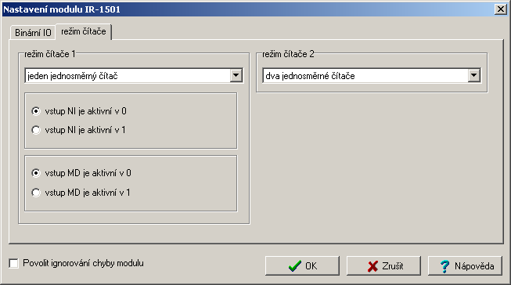Viewport: 511px width, 285px height.
Task: Click the red X icon on Zrušit
Action: (x=372, y=266)
